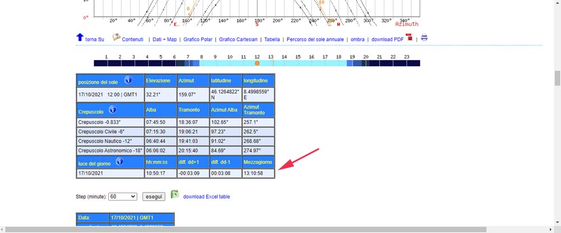The width and height of the screenshot is (561, 233).
Task: Open info icon next to posizione del sole
Action: [x=128, y=80]
